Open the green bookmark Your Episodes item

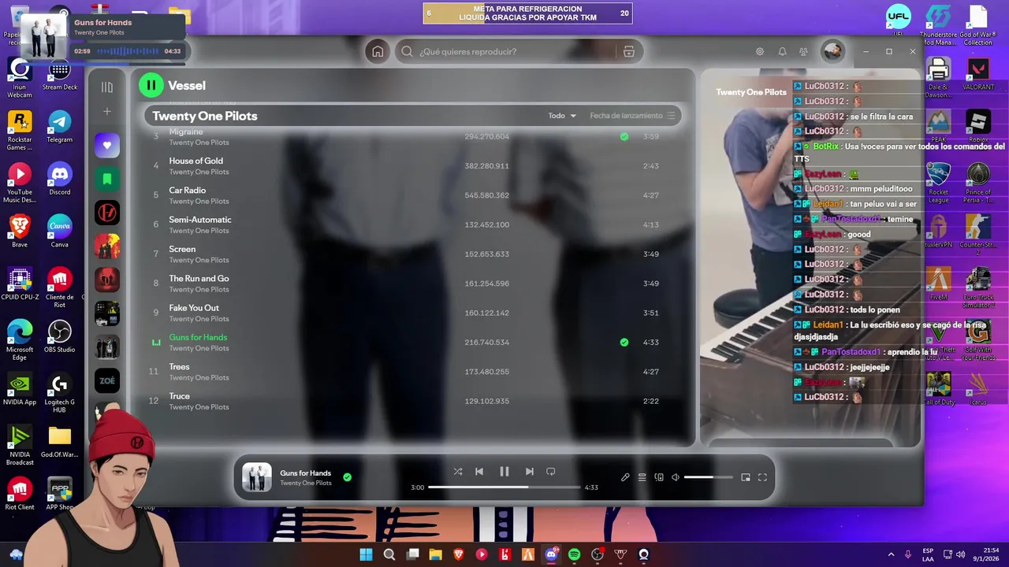[x=107, y=179]
